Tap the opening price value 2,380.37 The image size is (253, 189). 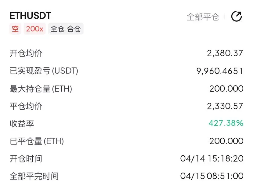[x=225, y=53]
